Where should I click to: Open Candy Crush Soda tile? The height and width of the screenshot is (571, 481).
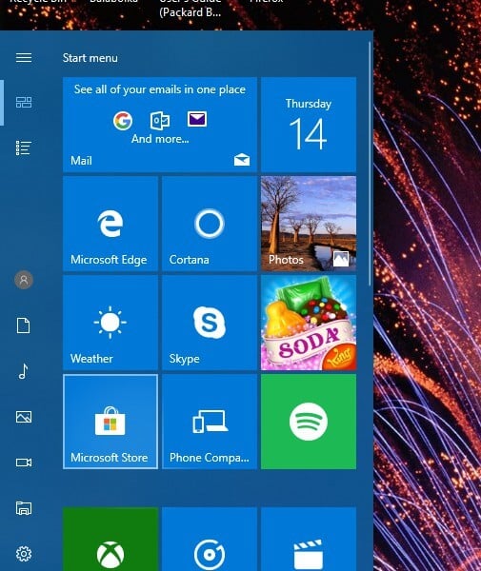[309, 323]
